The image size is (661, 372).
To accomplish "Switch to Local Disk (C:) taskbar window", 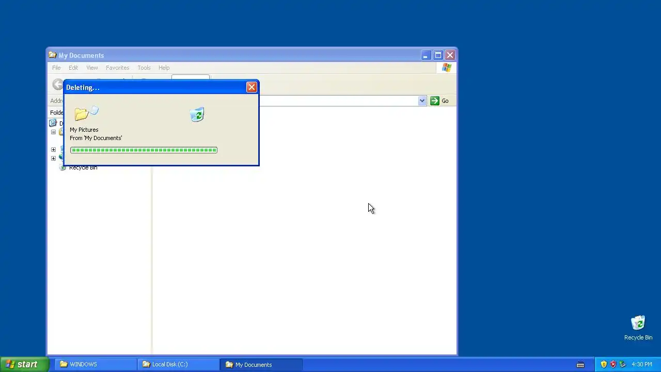I will click(178, 364).
